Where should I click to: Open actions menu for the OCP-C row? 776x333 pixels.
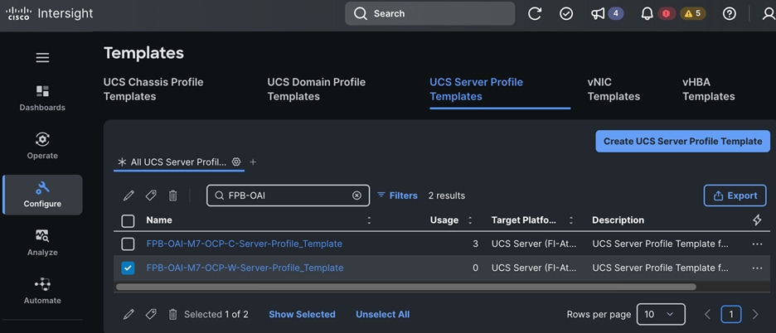coord(757,244)
